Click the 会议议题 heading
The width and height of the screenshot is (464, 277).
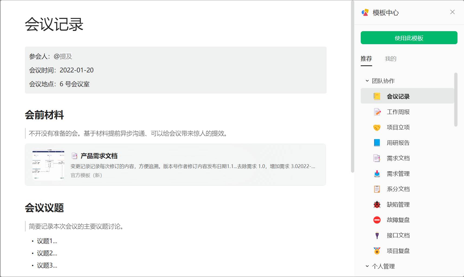pyautogui.click(x=44, y=208)
